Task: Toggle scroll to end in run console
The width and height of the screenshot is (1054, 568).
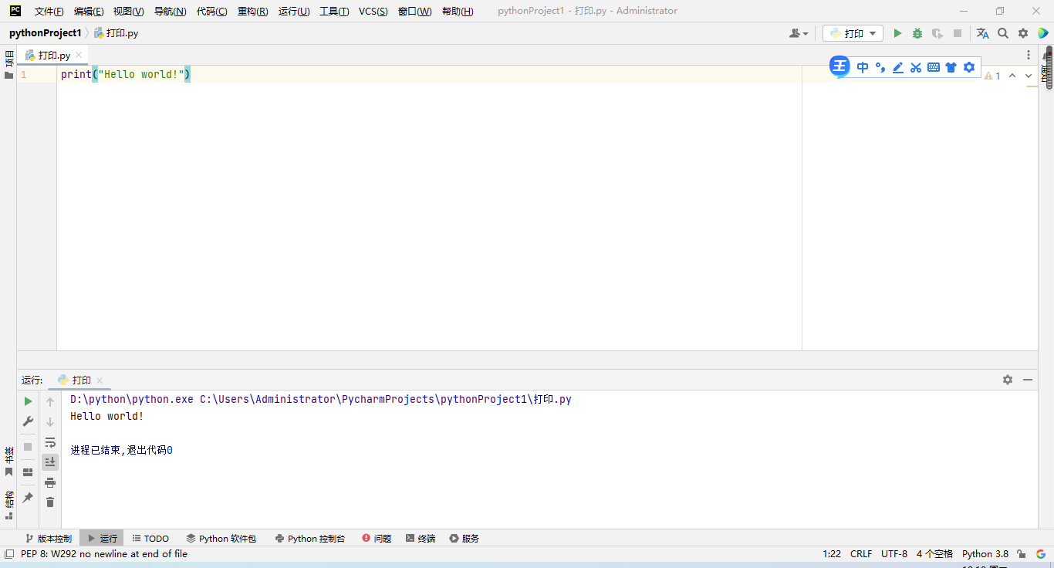Action: pyautogui.click(x=50, y=461)
